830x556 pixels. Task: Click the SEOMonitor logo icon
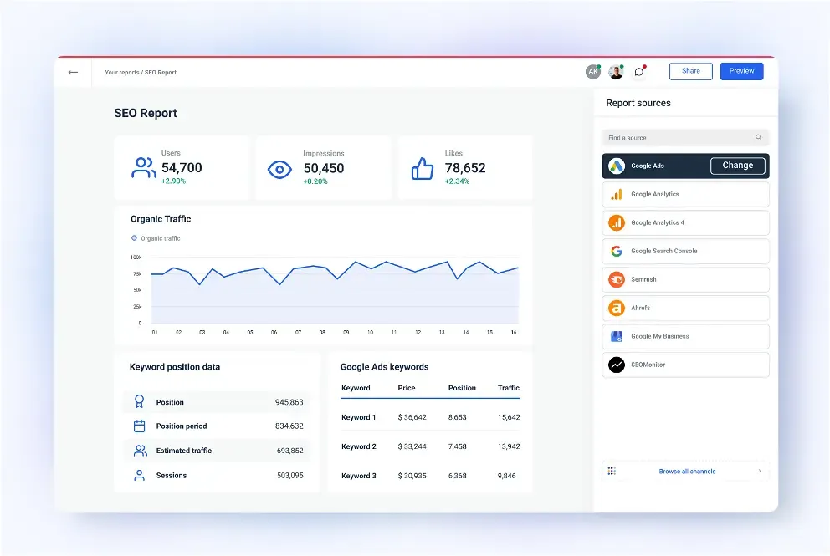616,365
